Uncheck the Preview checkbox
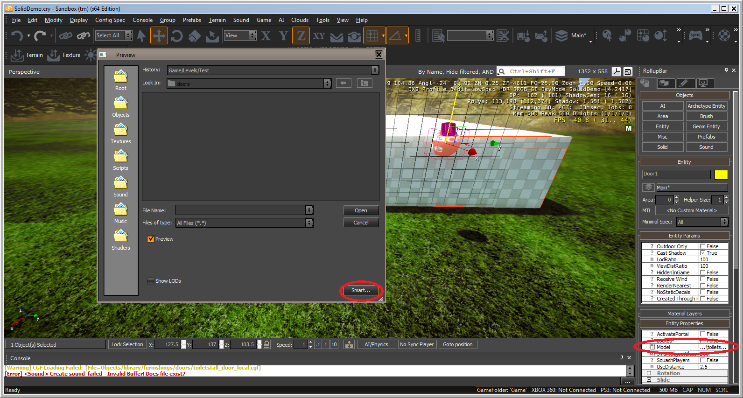 (151, 239)
